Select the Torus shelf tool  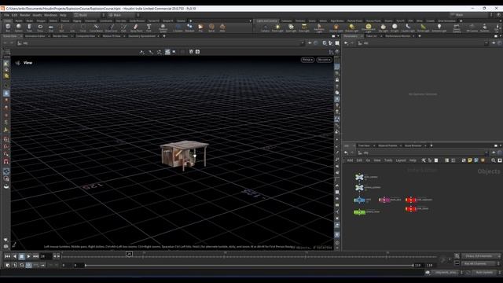tap(40, 28)
